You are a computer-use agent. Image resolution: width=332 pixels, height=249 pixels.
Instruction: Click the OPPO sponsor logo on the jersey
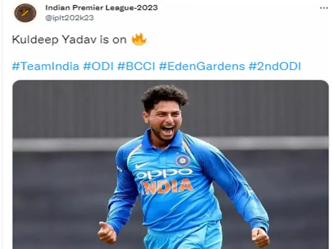click(x=164, y=174)
